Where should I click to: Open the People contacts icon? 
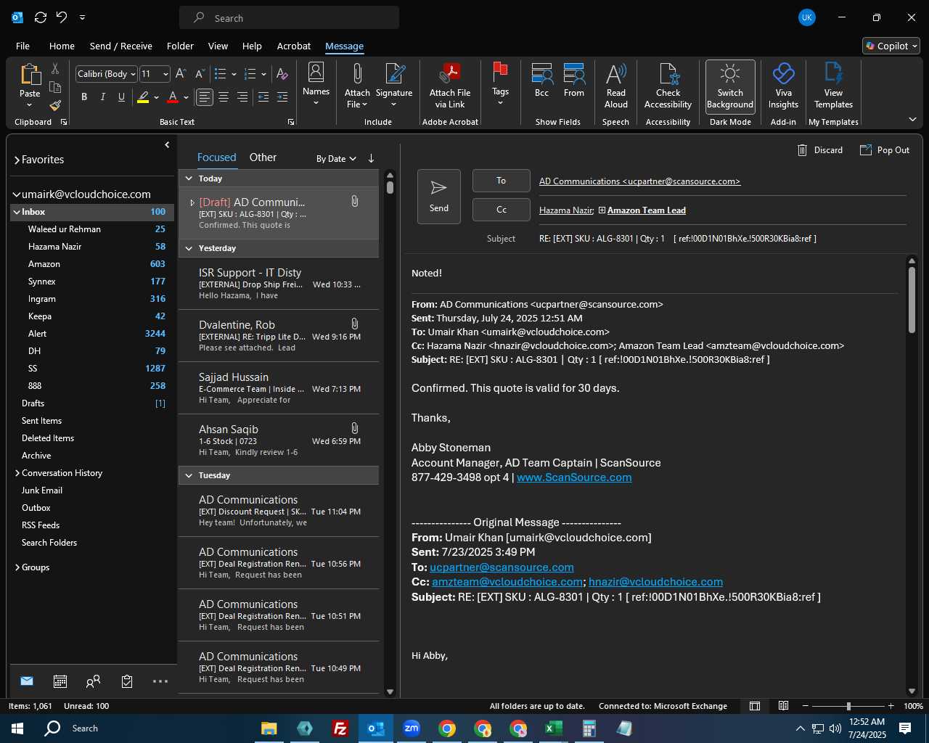93,681
